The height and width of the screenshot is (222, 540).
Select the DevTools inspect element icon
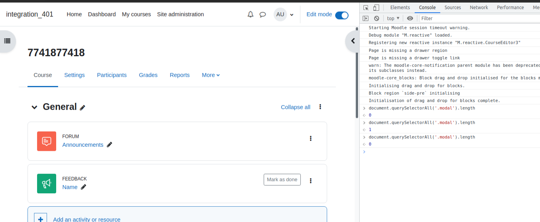coord(366,8)
